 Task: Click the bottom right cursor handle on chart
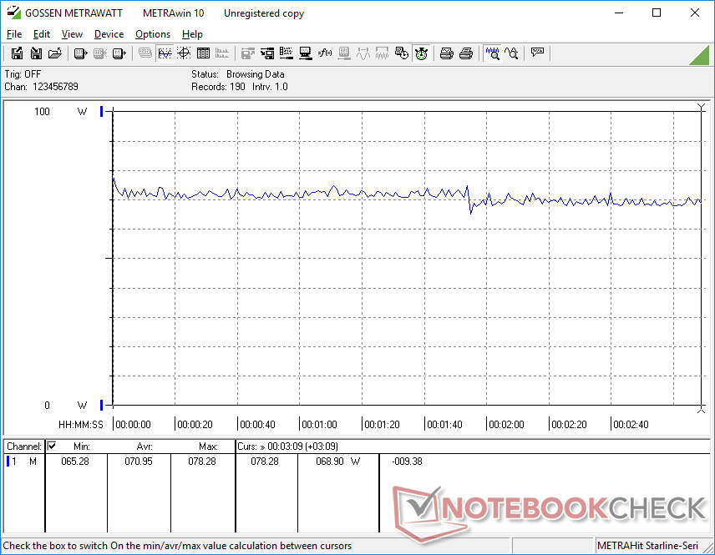[x=702, y=410]
